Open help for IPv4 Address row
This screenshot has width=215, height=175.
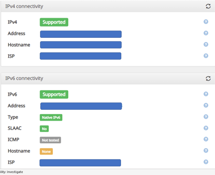click(206, 33)
